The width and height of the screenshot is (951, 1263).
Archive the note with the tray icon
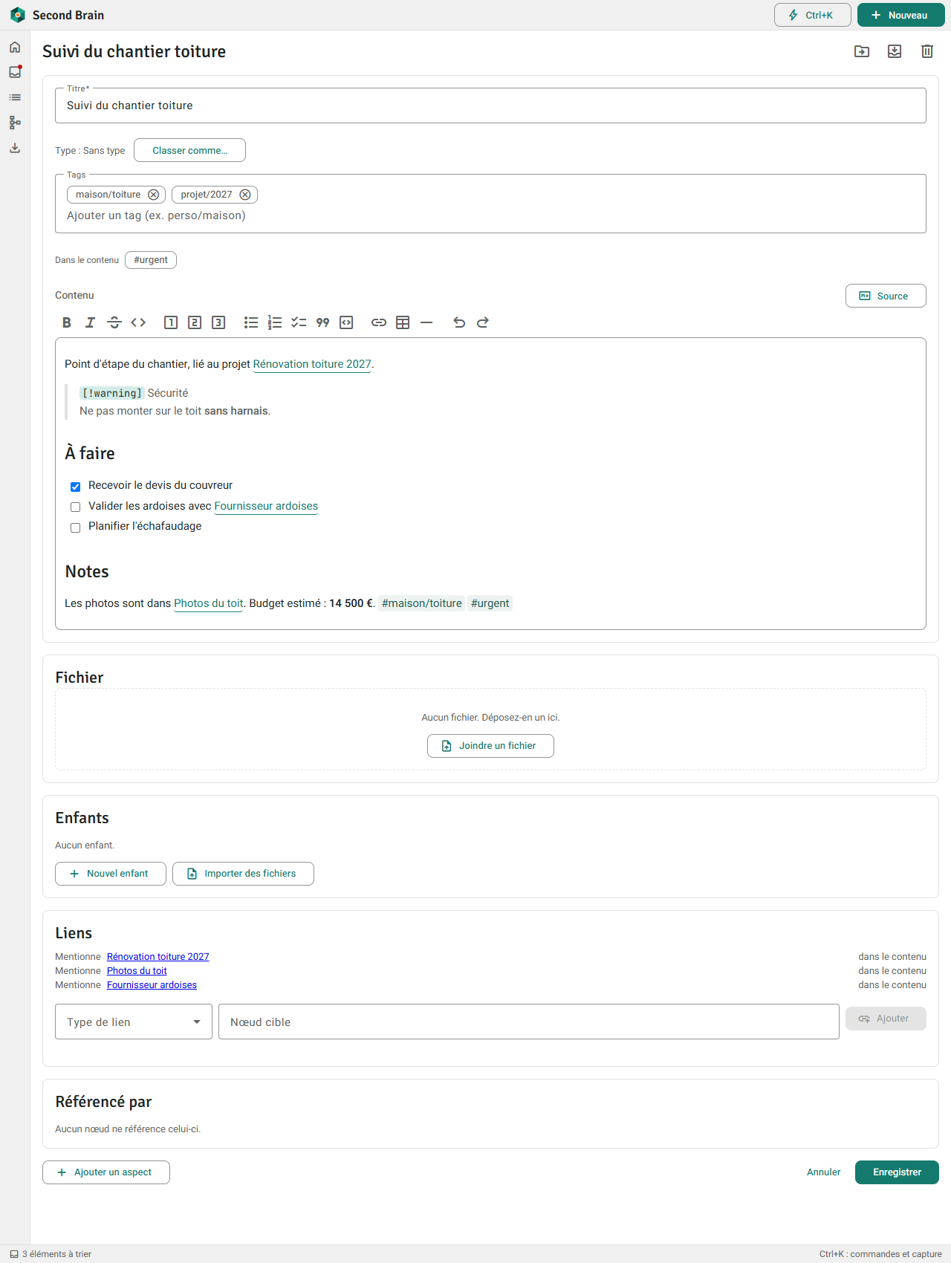(x=895, y=51)
